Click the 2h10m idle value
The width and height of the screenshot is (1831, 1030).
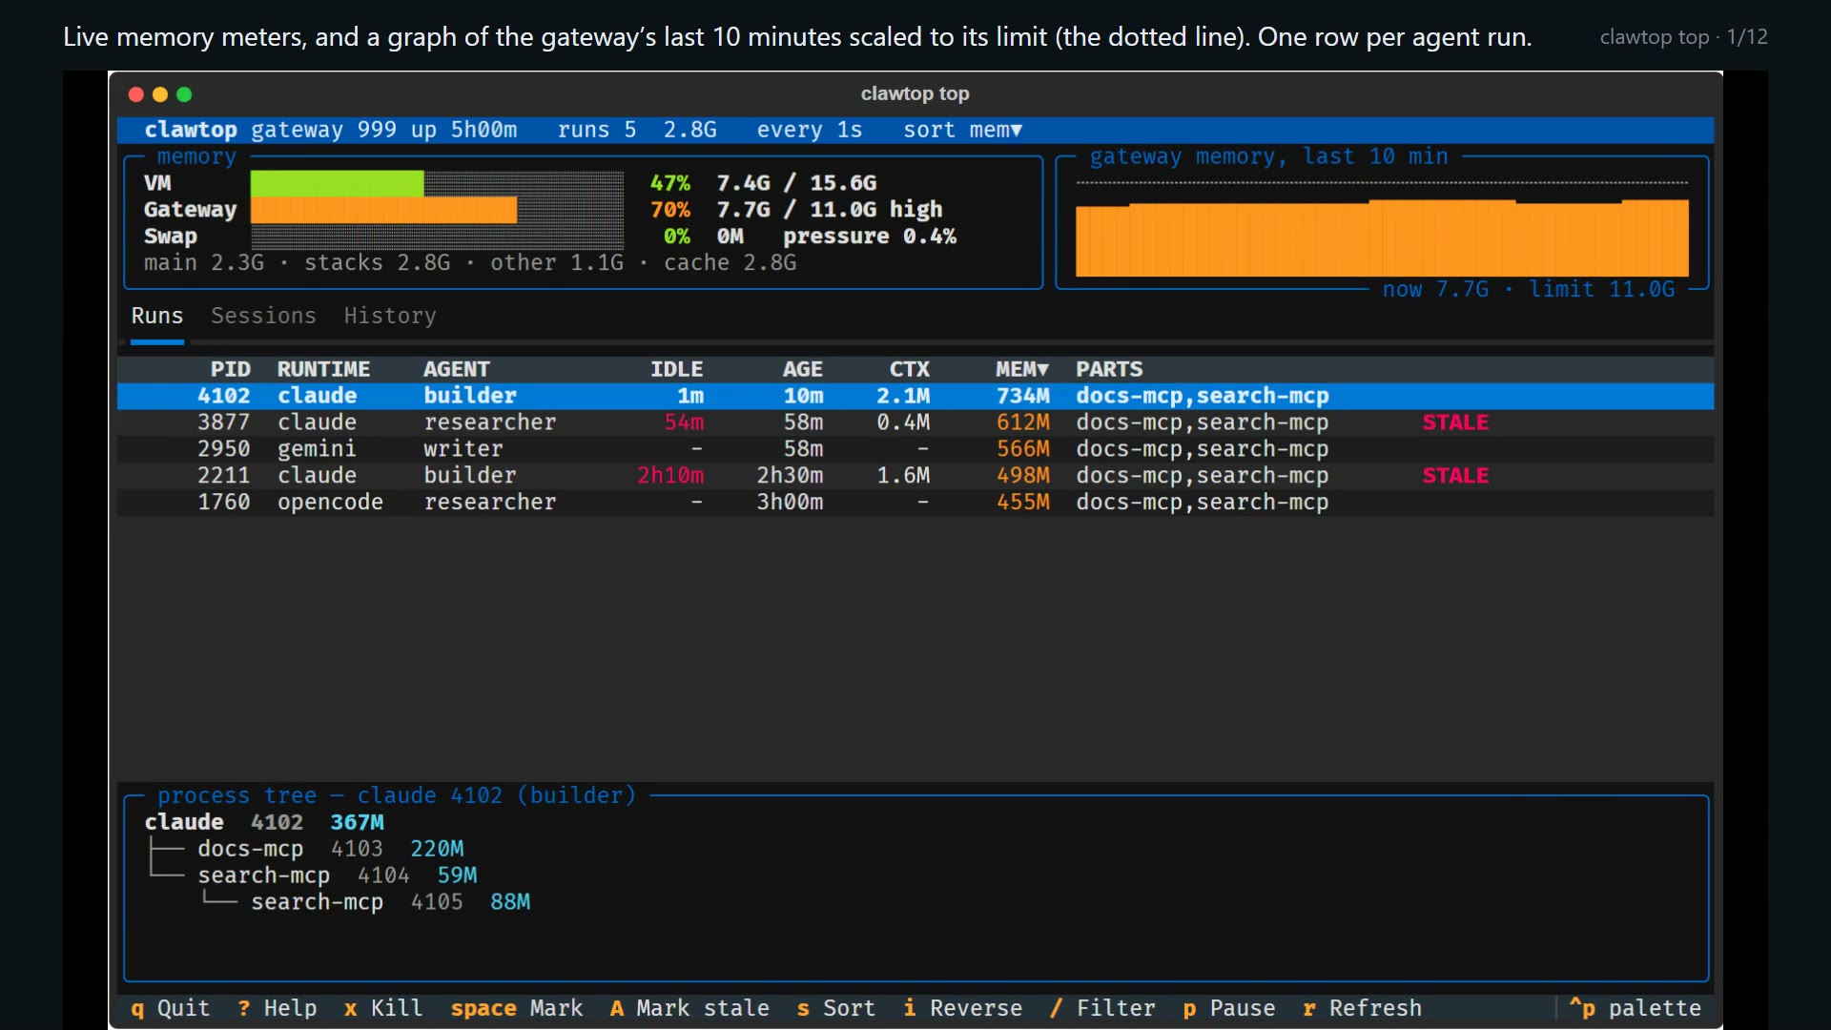click(670, 476)
